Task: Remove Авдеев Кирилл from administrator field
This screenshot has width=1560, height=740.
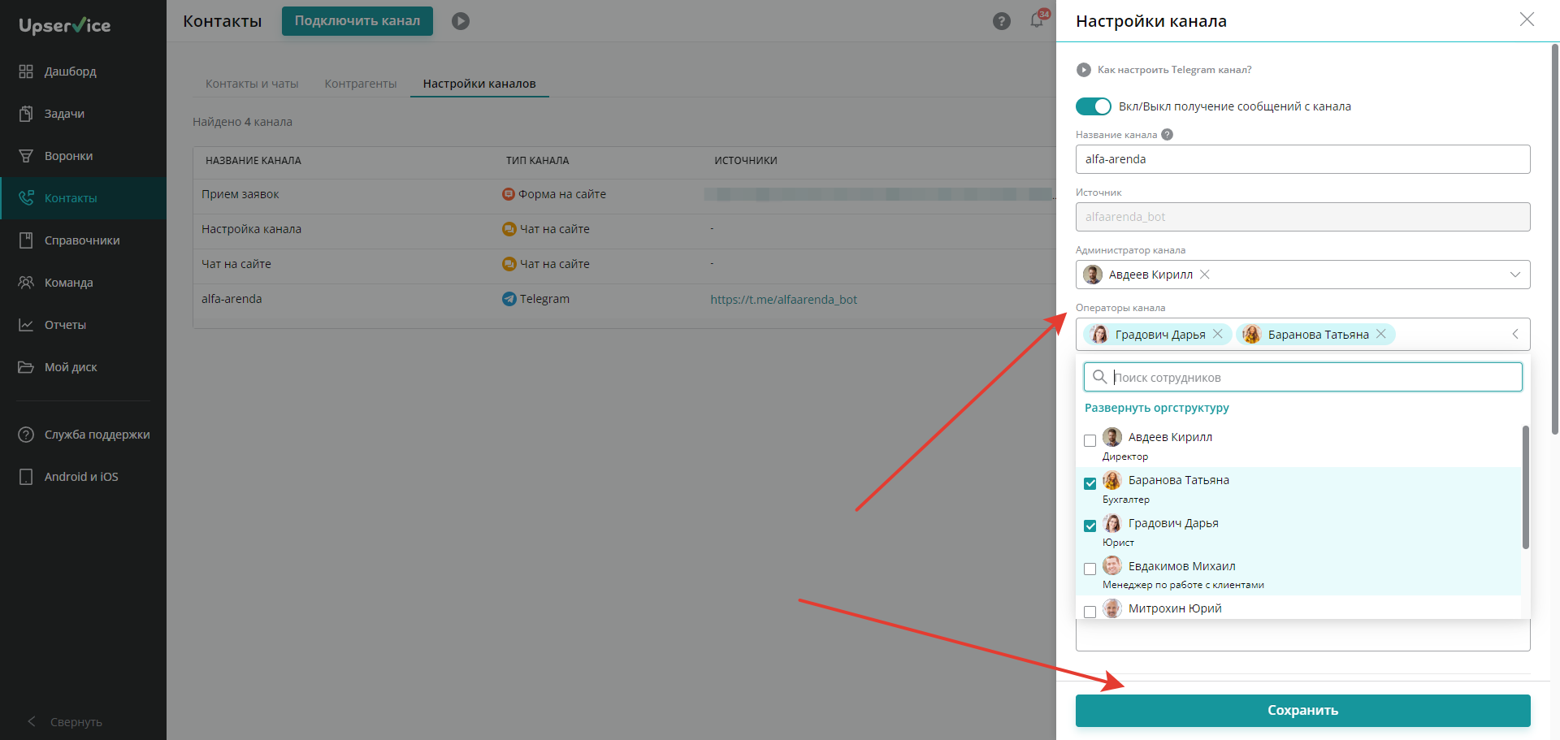Action: click(x=1205, y=275)
